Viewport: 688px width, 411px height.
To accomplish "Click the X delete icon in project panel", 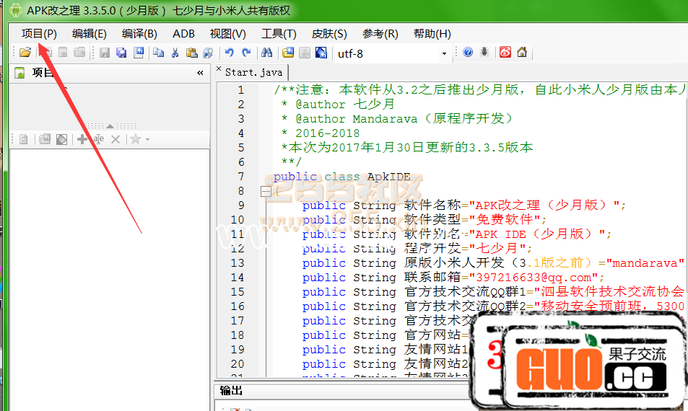I will (x=116, y=139).
